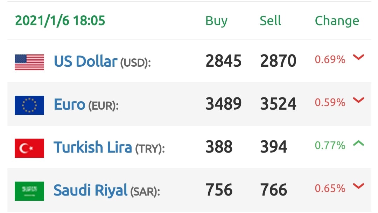Select the Buy column header
This screenshot has height=213, width=378.
(x=216, y=21)
